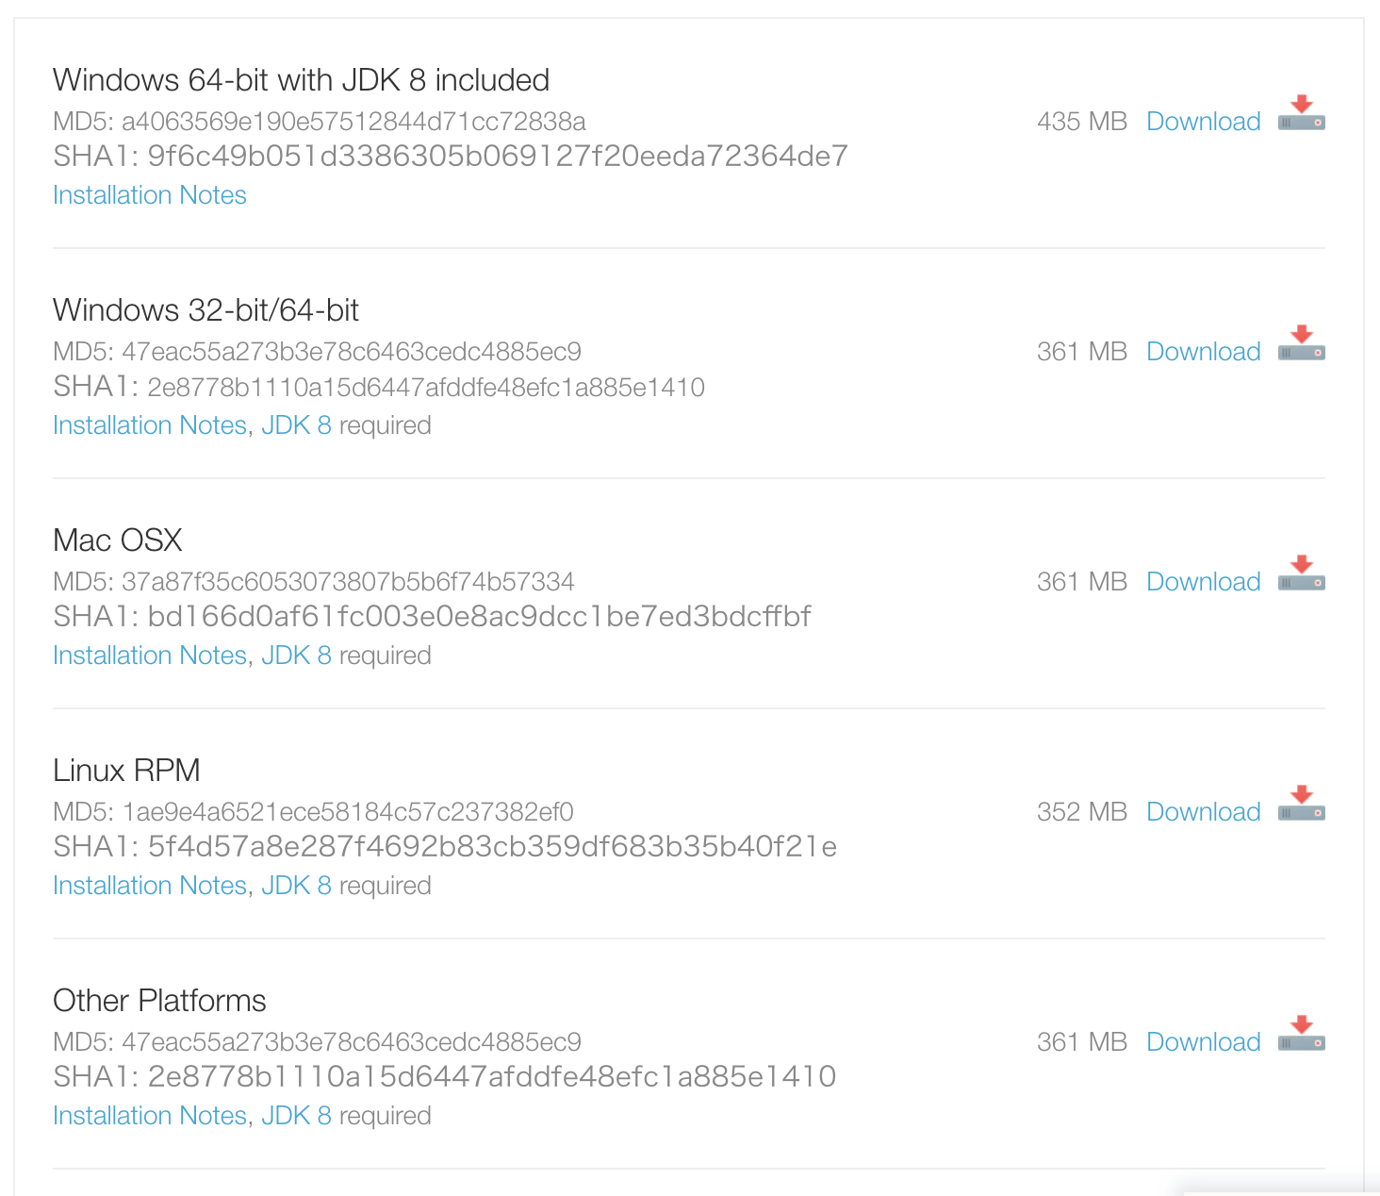
Task: Open Installation Notes under Linux RPM
Action: 150,886
